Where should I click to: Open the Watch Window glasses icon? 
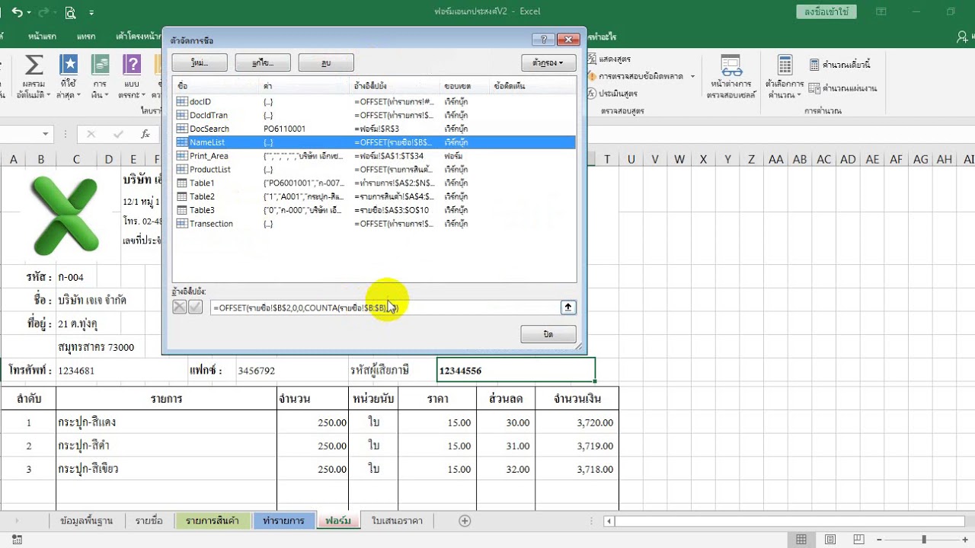730,65
